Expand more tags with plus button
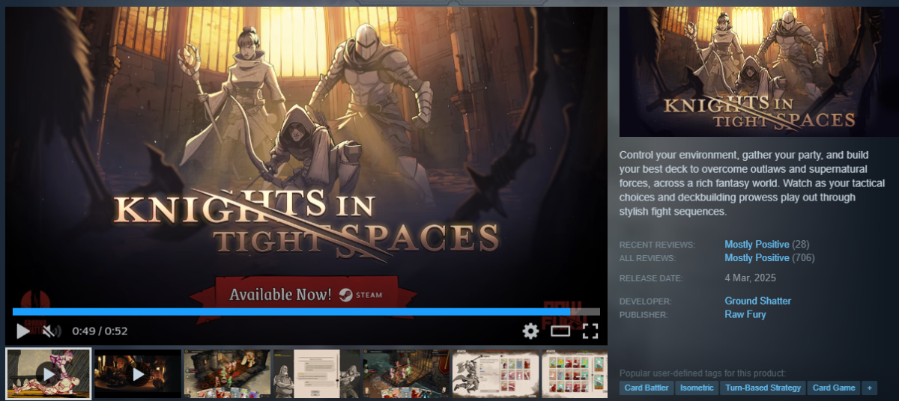The width and height of the screenshot is (899, 401). tap(868, 388)
